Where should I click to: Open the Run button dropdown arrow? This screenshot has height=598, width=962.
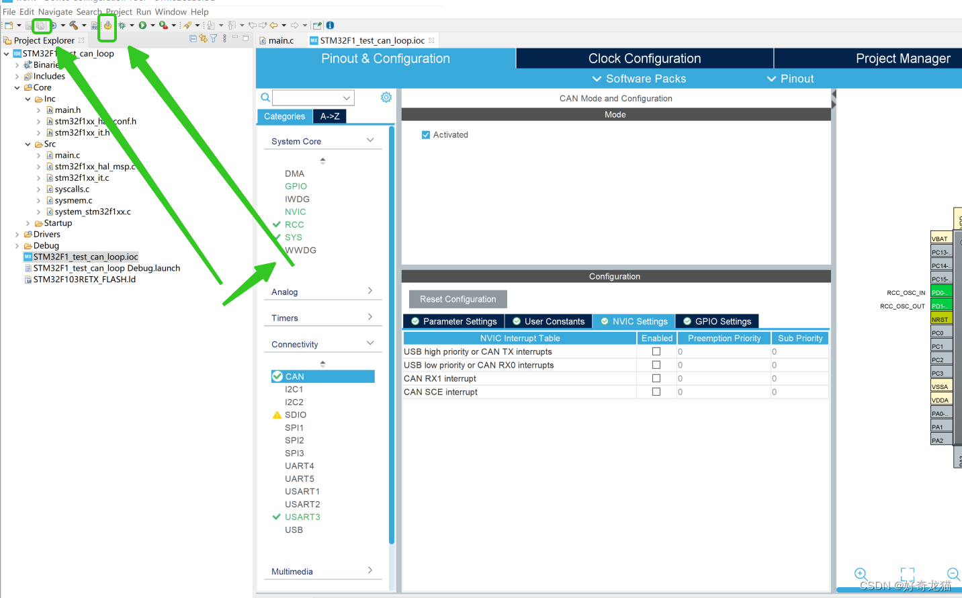[152, 26]
